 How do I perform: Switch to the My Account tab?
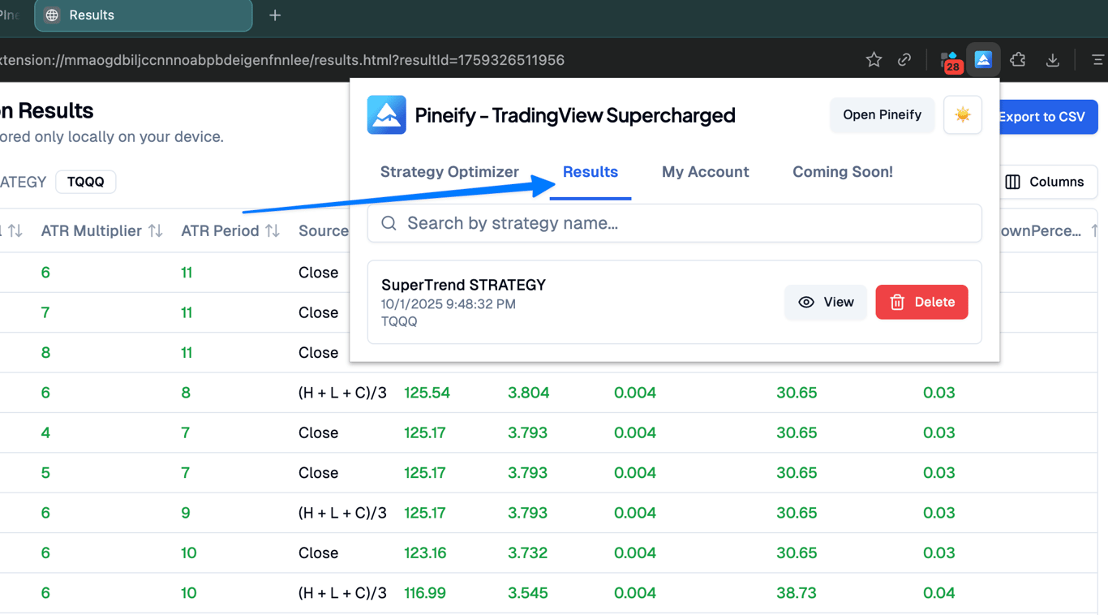pyautogui.click(x=705, y=172)
